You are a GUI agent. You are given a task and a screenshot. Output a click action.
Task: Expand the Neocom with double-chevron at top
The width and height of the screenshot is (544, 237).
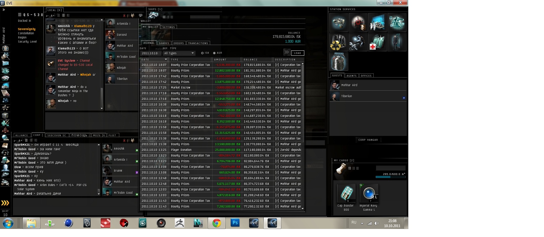(x=4, y=10)
